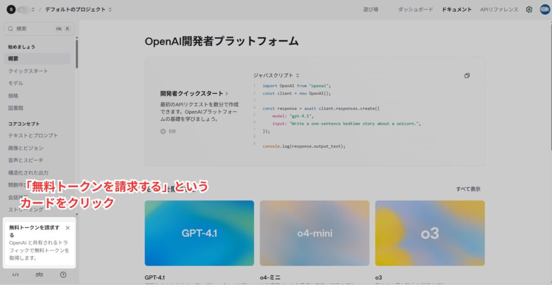Click the GPT-4.1 title below the card
This screenshot has width=552, height=285.
(155, 277)
